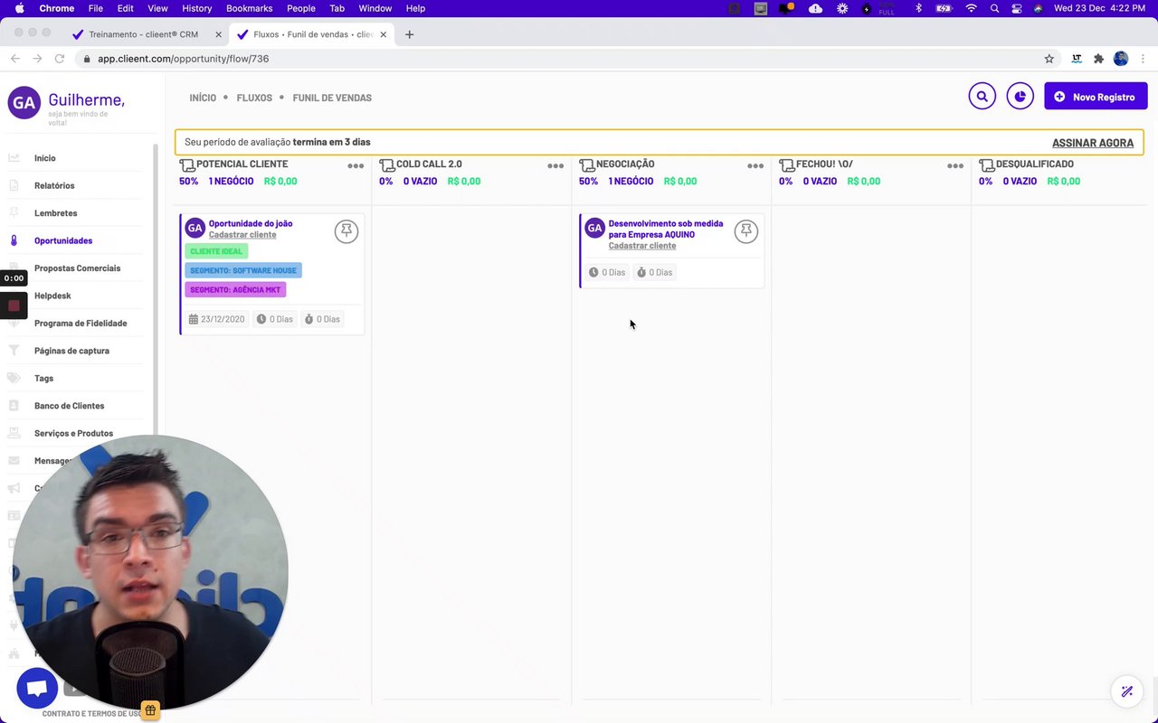This screenshot has width=1158, height=723.
Task: Open the Oportunidade do joão card title
Action: [x=251, y=223]
